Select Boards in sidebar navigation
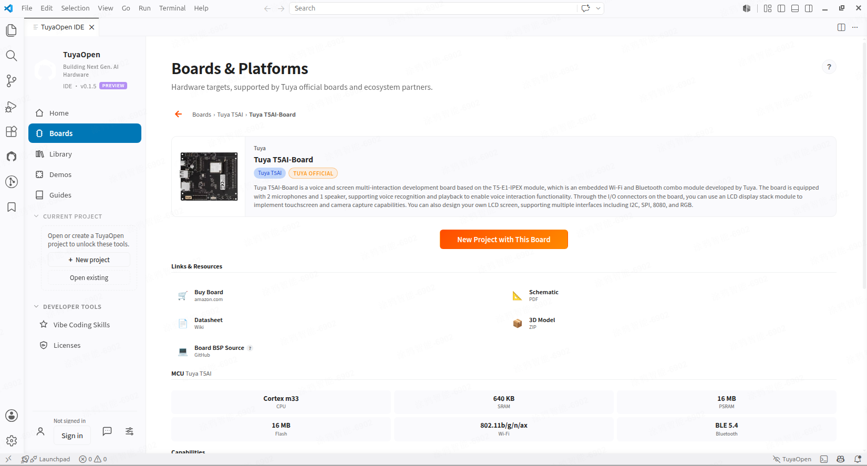Image resolution: width=867 pixels, height=466 pixels. (85, 133)
